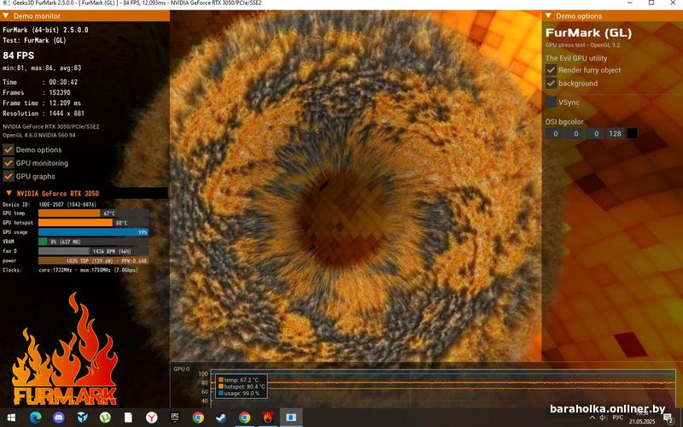Switch to FurMark flame icon in taskbar
Image resolution: width=683 pixels, height=427 pixels.
268,418
